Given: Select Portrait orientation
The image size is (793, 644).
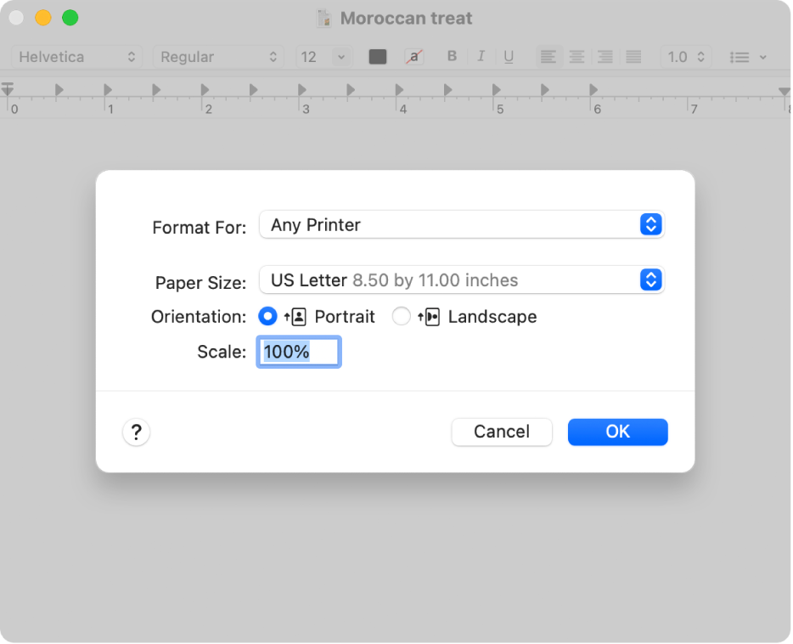Looking at the screenshot, I should (268, 317).
